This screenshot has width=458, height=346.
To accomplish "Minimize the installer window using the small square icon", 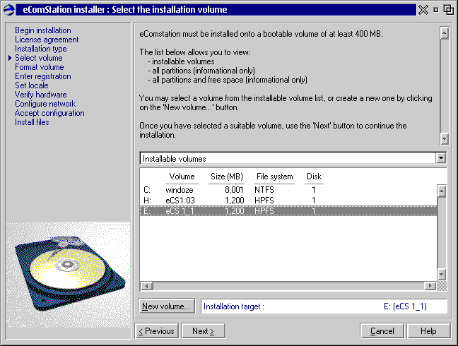I will [436, 10].
